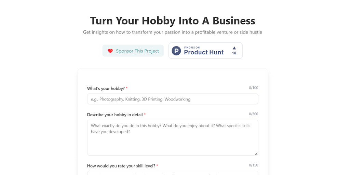Click the 'What's your hobby?' label

coord(106,89)
